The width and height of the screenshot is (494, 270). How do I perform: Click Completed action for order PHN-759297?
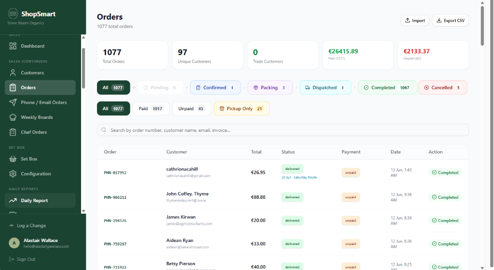(x=445, y=244)
